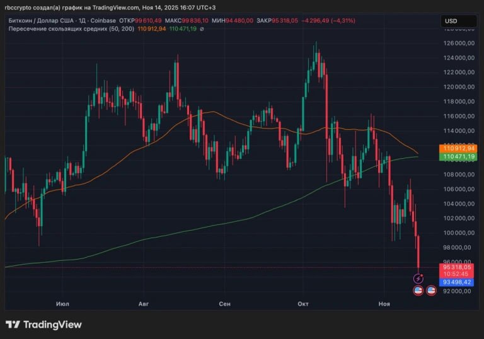
Task: Open the USD currency selector
Action: pos(458,21)
